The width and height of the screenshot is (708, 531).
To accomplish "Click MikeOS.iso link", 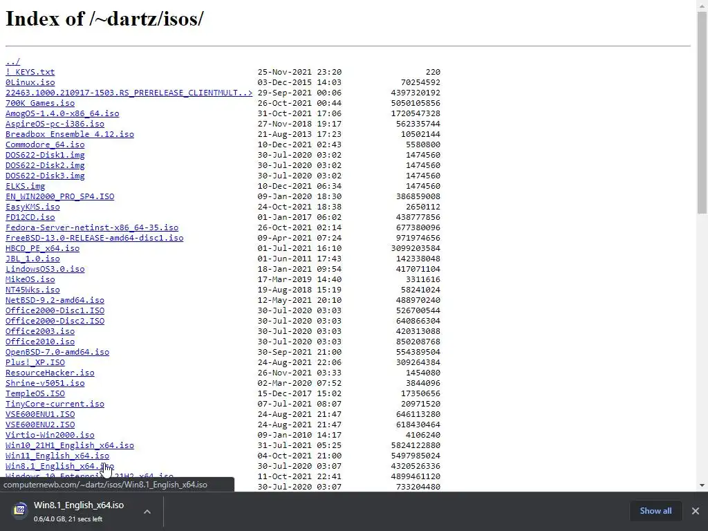I will click(30, 279).
